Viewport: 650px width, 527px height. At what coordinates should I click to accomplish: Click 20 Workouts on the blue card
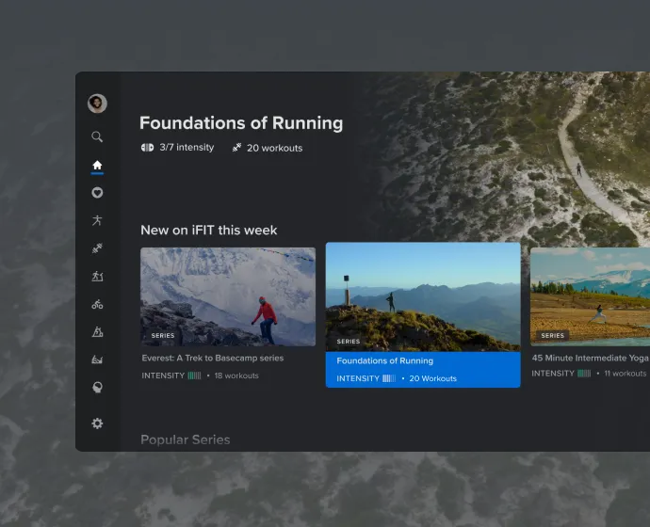pos(432,378)
